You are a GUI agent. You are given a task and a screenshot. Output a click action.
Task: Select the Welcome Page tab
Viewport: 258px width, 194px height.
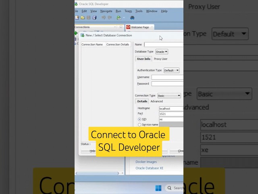tap(140, 27)
